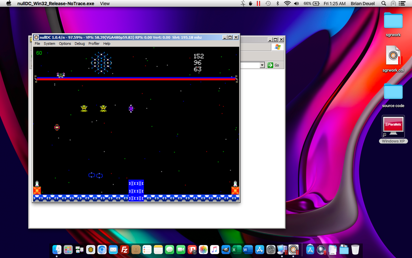
Task: Open the System menu in nullDC
Action: [49, 44]
